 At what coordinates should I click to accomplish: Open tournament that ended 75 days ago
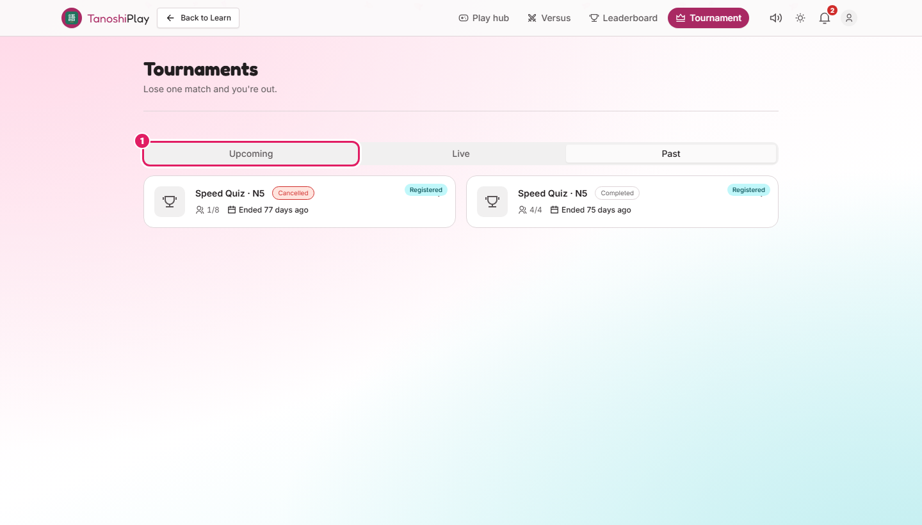(x=622, y=202)
